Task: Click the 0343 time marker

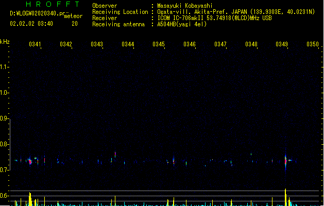Action: pyautogui.click(x=97, y=44)
